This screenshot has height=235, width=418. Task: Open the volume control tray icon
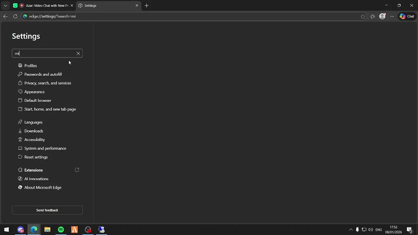[x=371, y=230]
